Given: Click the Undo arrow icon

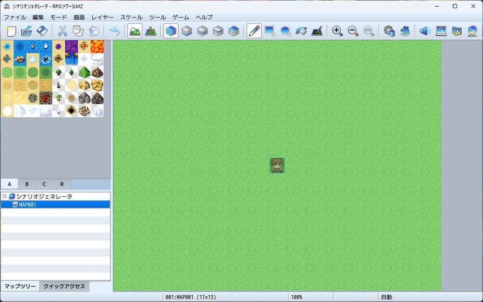Looking at the screenshot, I should pyautogui.click(x=114, y=31).
